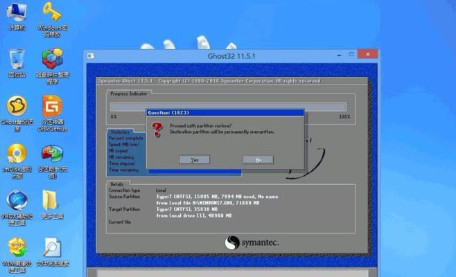Click the 'MB remaining' statistic label
Image resolution: width=456 pixels, height=277 pixels.
pyautogui.click(x=121, y=157)
